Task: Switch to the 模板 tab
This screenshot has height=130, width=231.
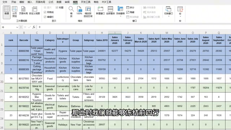Action: (x=22, y=2)
